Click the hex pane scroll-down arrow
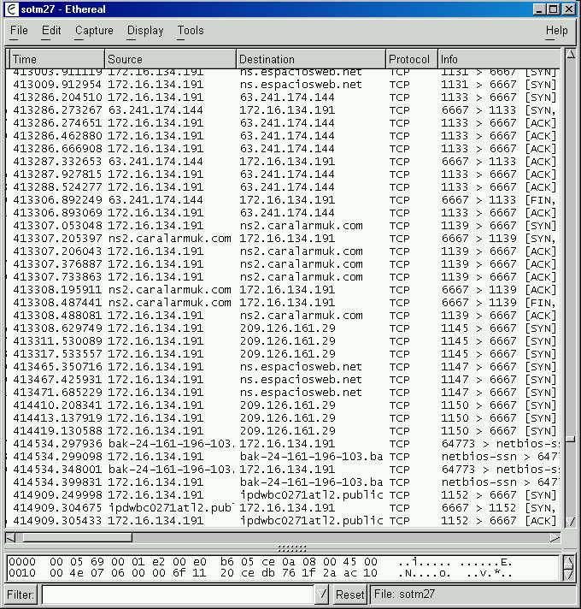Image resolution: width=581 pixels, height=609 pixels. click(568, 574)
